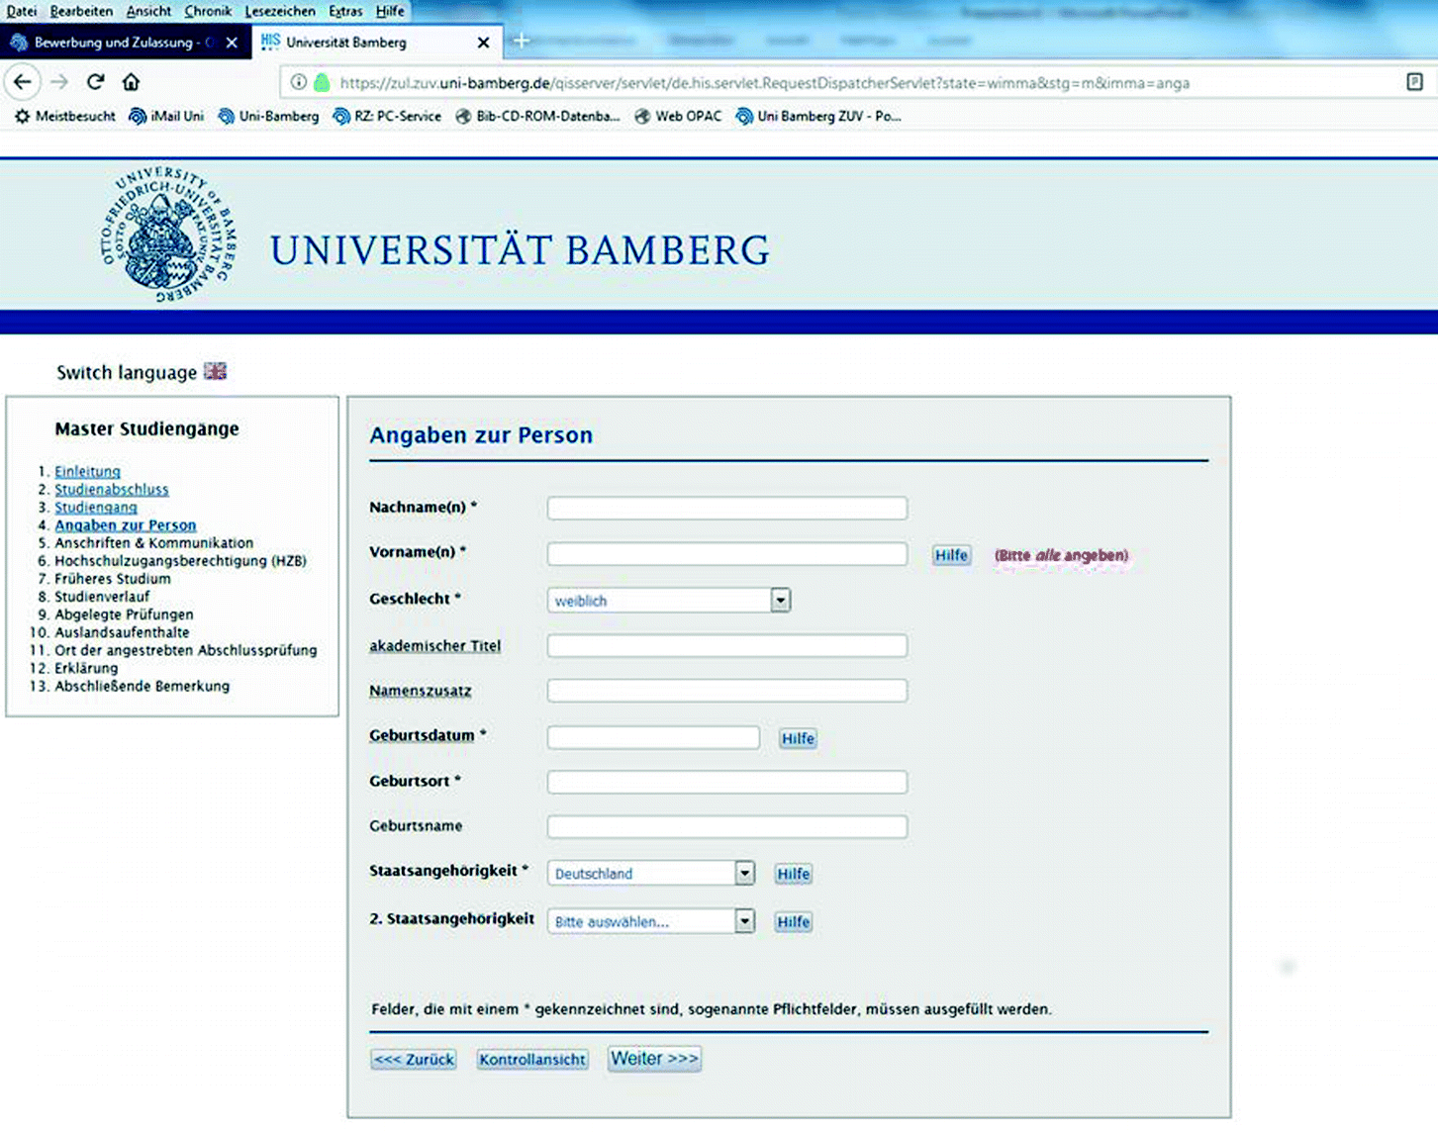
Task: Open iMail Uni bookmark
Action: pyautogui.click(x=166, y=116)
